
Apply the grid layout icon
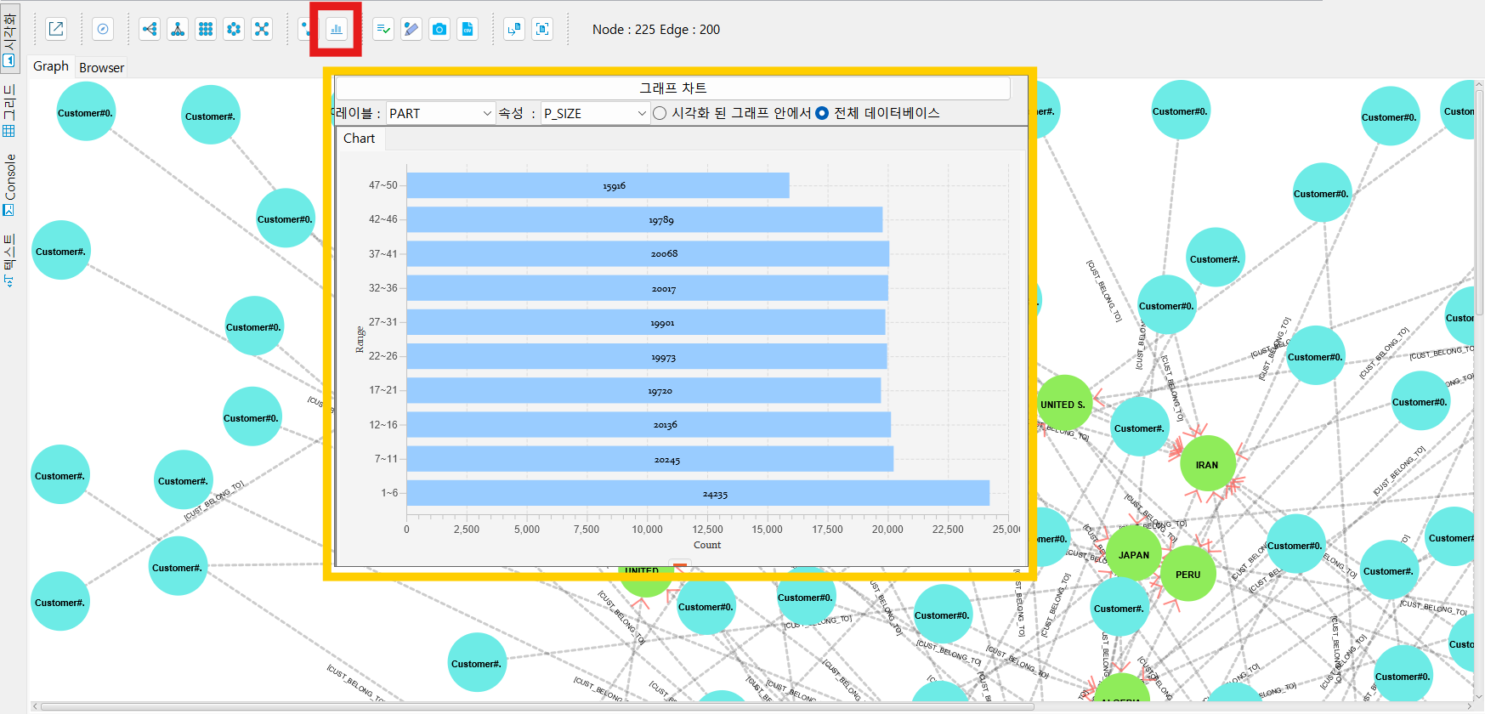pyautogui.click(x=206, y=29)
